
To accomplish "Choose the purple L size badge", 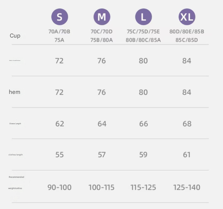I will (x=143, y=17).
